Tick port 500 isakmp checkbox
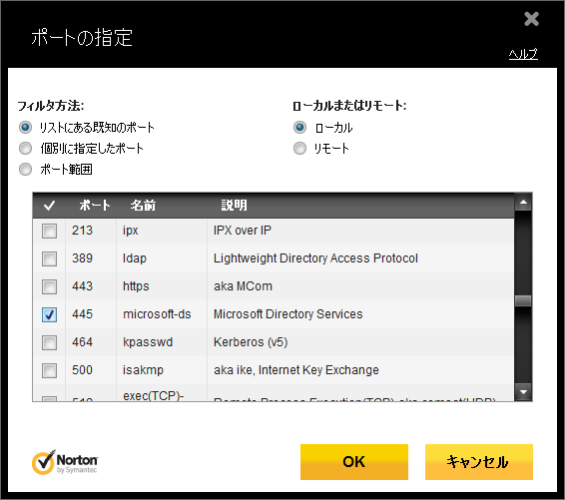The image size is (565, 500). 49,370
